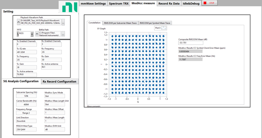
Task: Switch to the Rx Record Configuration tab
Action: 59,81
